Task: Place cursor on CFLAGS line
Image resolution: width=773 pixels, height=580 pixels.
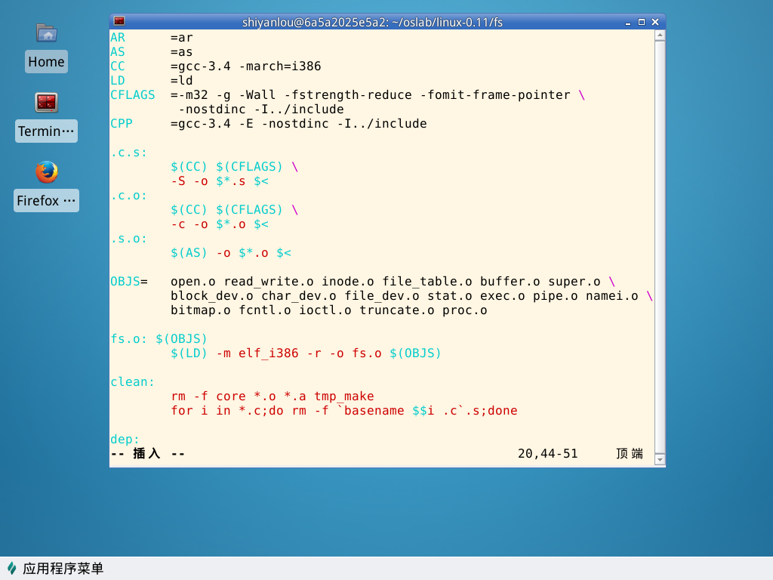Action: point(347,95)
